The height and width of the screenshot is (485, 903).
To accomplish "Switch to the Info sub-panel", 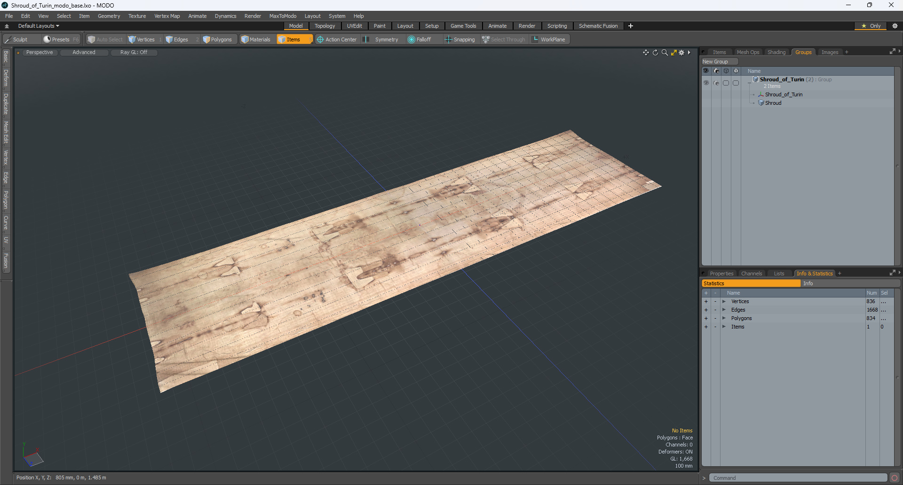I will (850, 283).
